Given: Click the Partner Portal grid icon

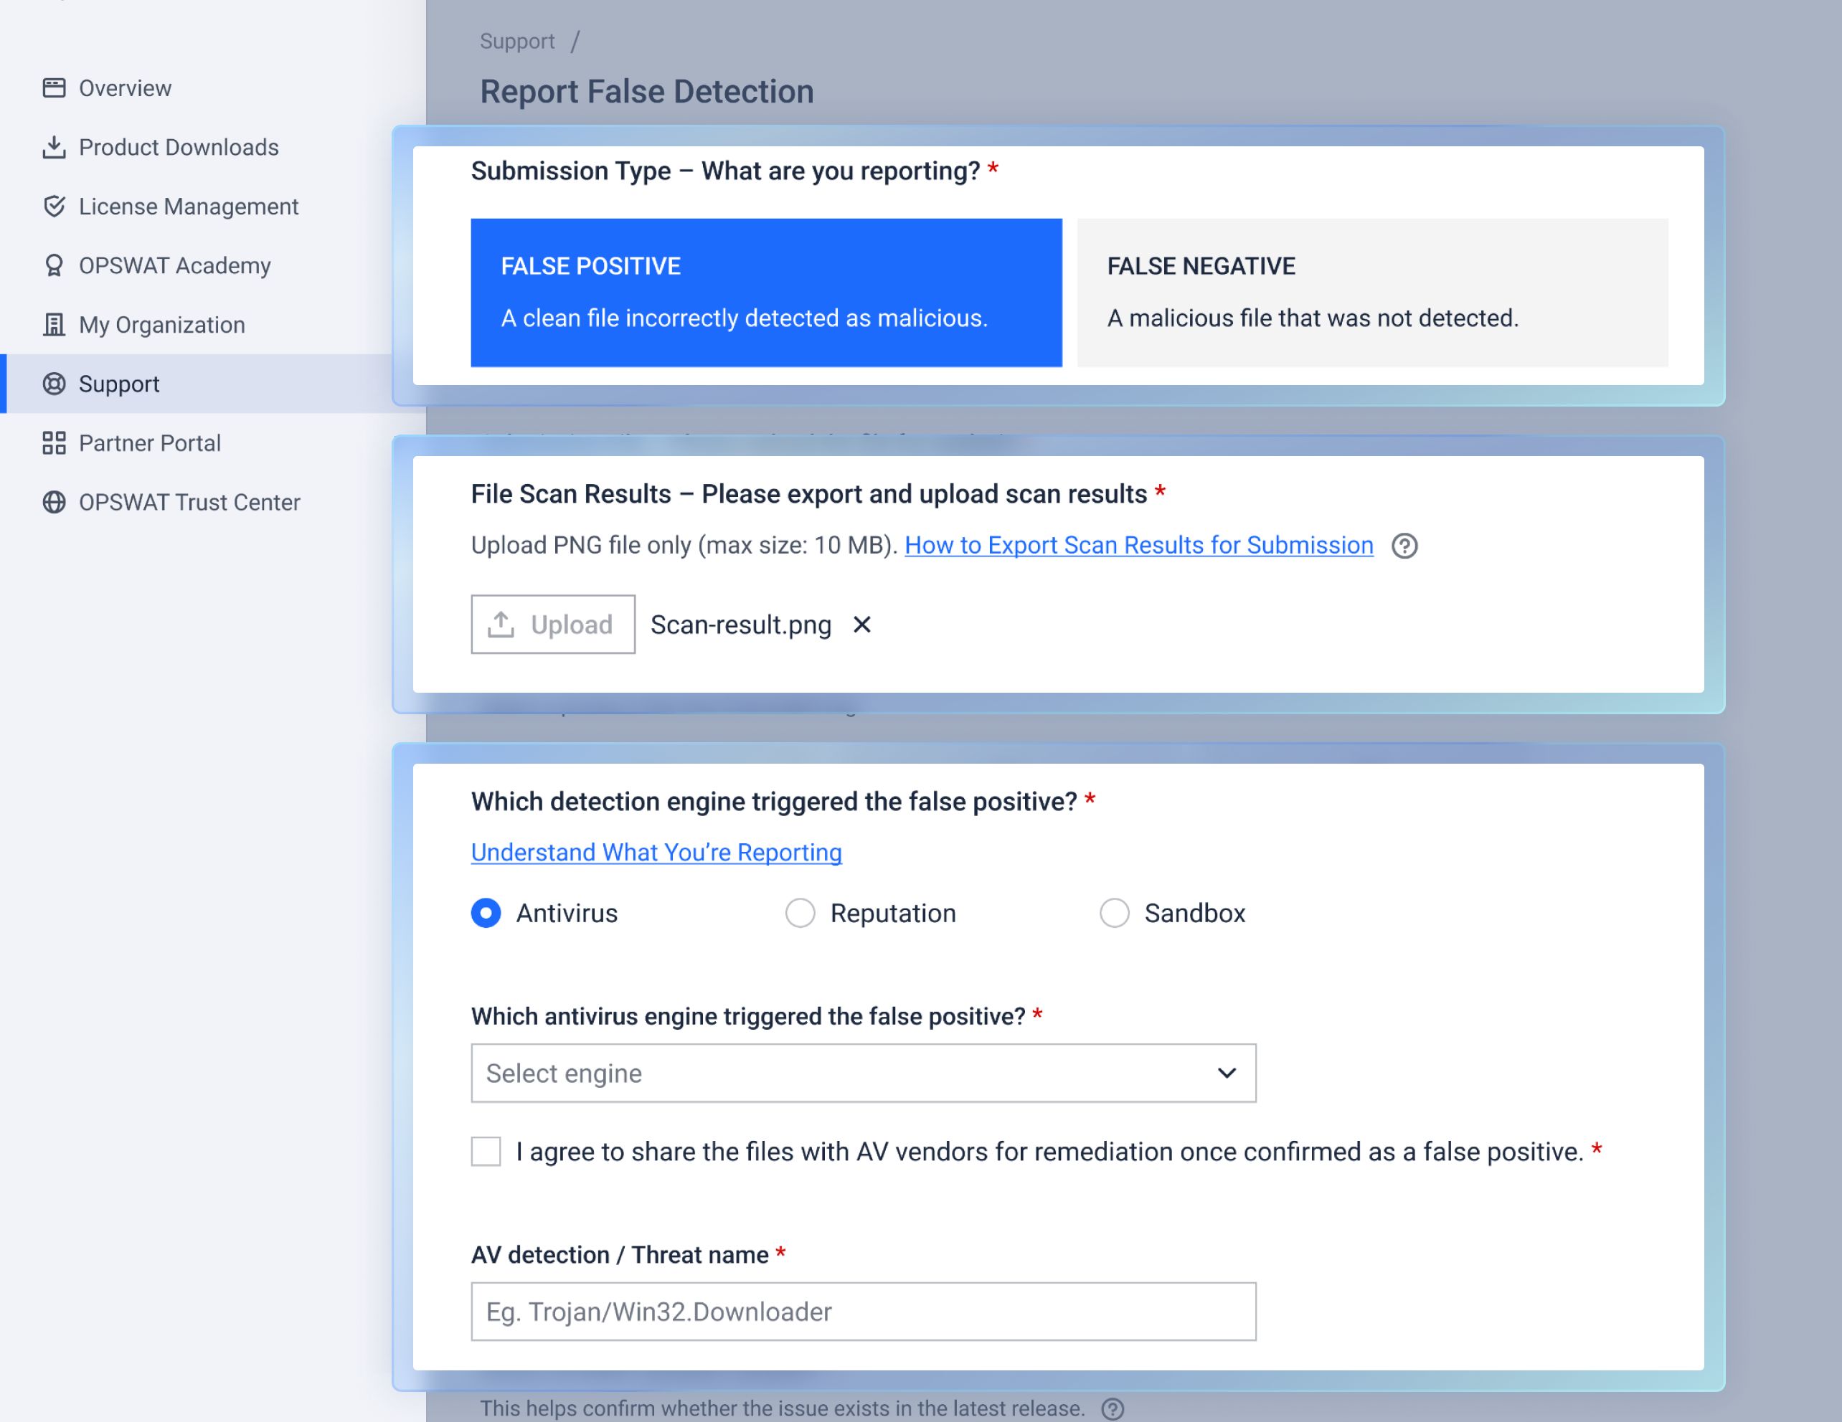Looking at the screenshot, I should click(x=54, y=442).
